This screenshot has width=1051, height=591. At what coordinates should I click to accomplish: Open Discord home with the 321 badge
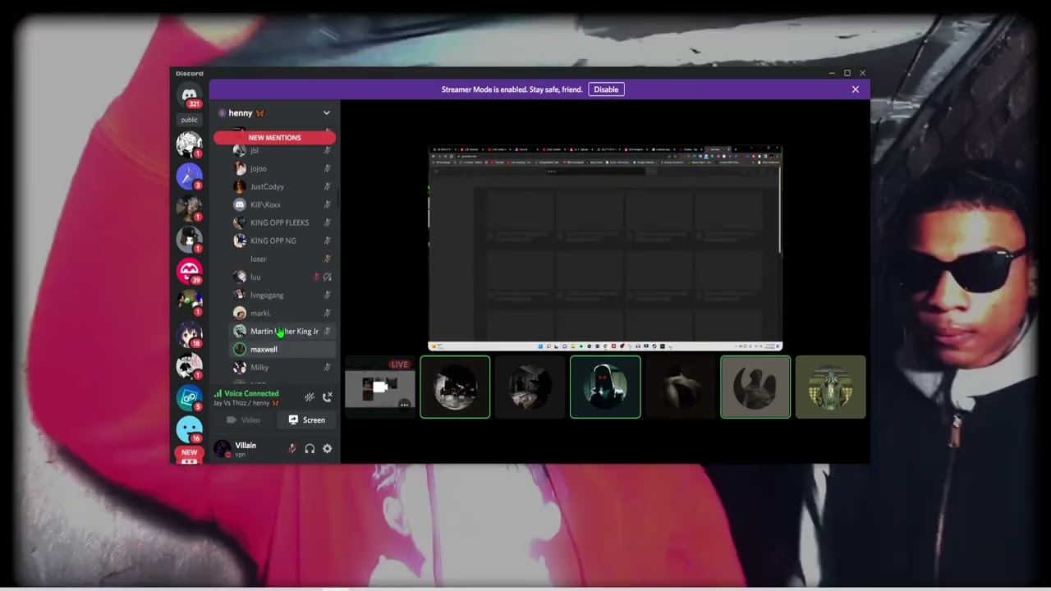[x=190, y=95]
